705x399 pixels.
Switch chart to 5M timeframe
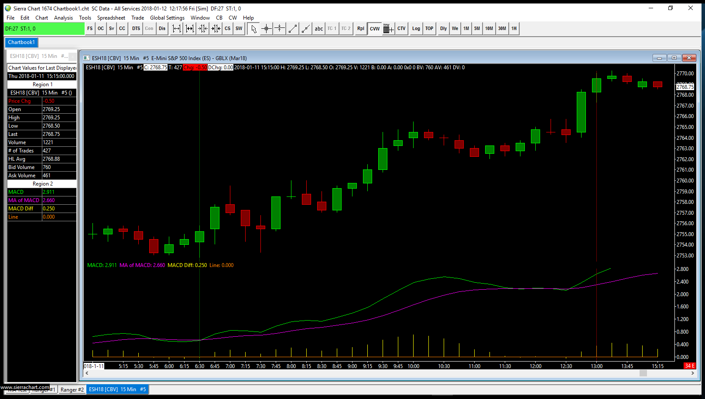click(x=477, y=29)
